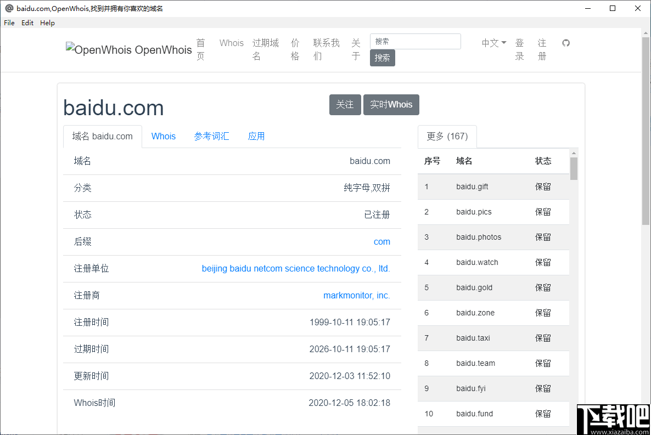Open the 中文 language dropdown

492,43
